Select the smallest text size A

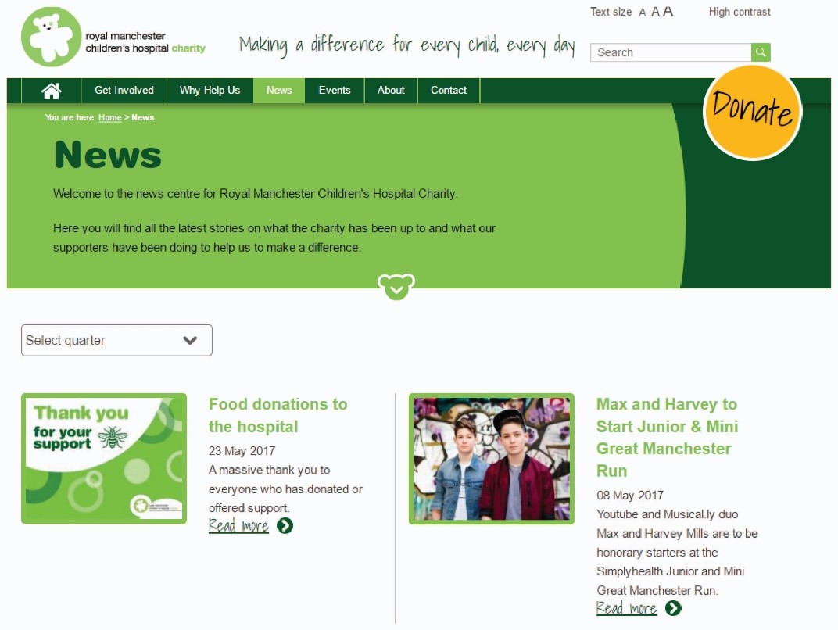pos(643,13)
